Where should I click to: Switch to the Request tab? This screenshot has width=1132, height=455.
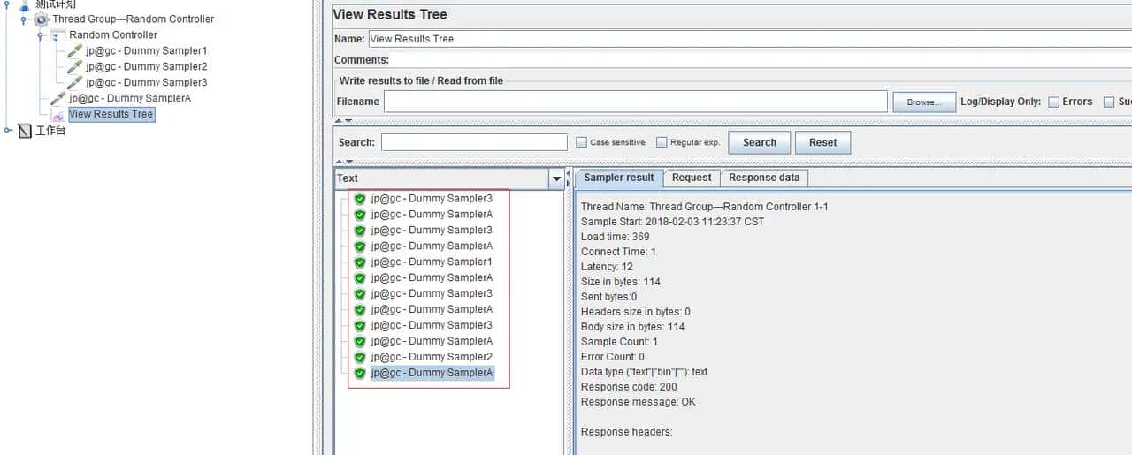coord(691,178)
